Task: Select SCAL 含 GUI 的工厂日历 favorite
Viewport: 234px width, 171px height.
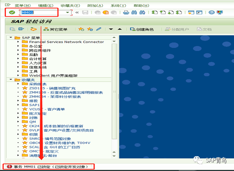Action: click(x=54, y=147)
